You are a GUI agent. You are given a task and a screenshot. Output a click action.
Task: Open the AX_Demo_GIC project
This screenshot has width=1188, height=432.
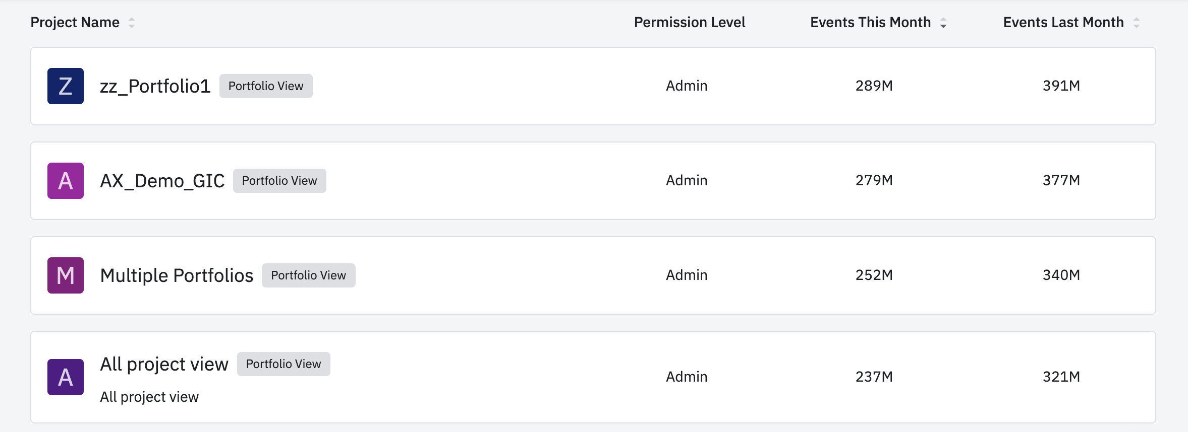(x=162, y=181)
